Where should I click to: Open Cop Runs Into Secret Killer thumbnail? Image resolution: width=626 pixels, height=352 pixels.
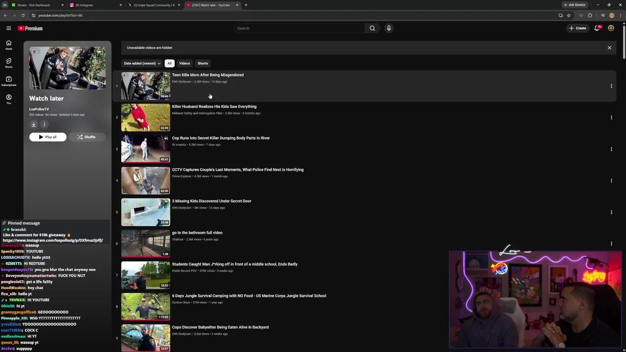146,149
